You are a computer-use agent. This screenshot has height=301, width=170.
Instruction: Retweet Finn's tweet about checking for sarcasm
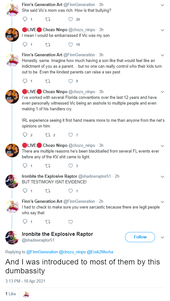click(x=47, y=222)
